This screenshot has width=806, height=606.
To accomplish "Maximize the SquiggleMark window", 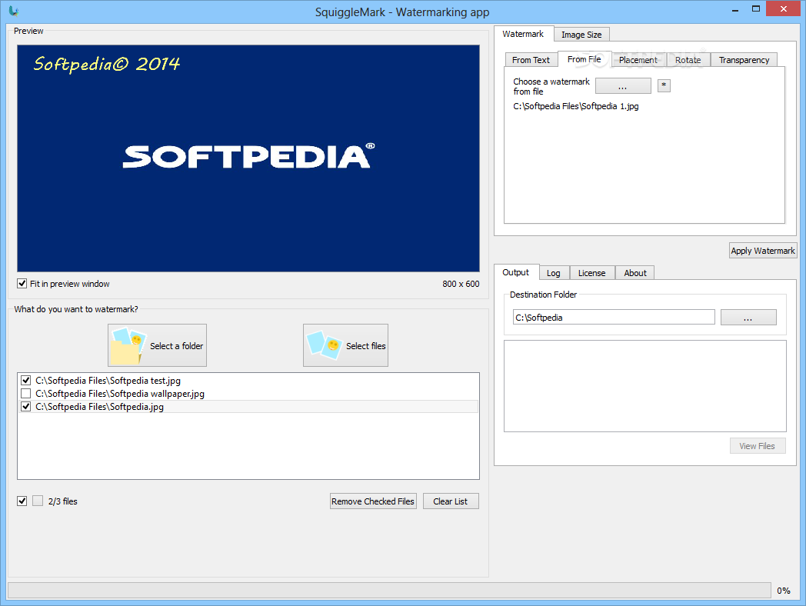I will tap(755, 9).
